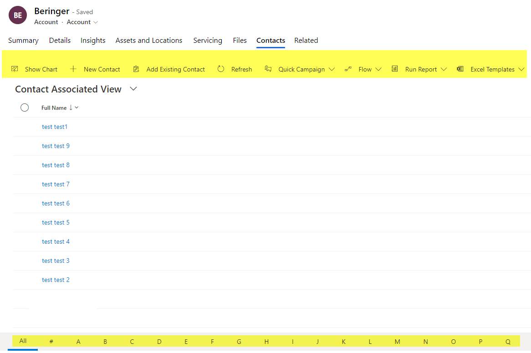Select all contacts using the header circle
Image resolution: width=531 pixels, height=353 pixels.
pos(25,107)
